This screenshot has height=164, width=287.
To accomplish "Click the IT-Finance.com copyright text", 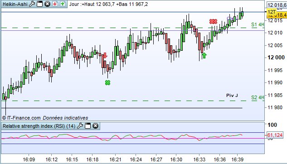I will 21,118.
